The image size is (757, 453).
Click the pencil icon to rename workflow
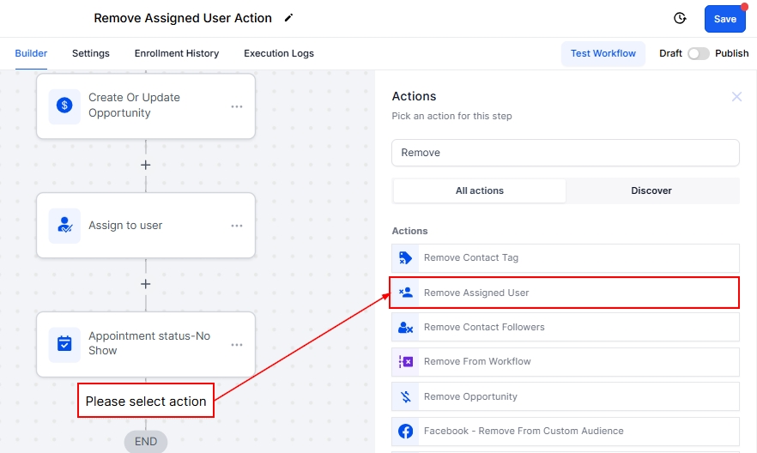coord(288,18)
